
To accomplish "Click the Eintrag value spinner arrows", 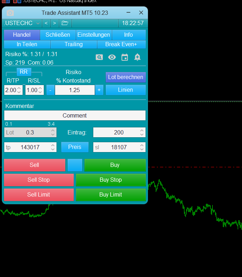I will click(x=142, y=132).
